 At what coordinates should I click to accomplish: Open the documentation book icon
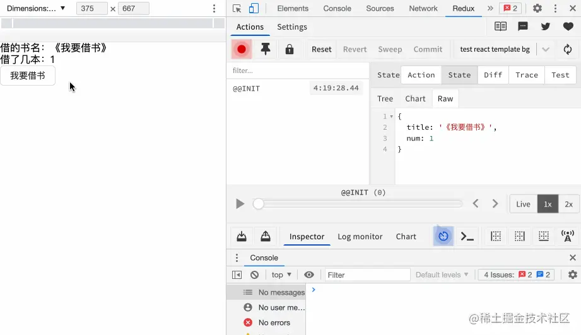click(x=500, y=26)
